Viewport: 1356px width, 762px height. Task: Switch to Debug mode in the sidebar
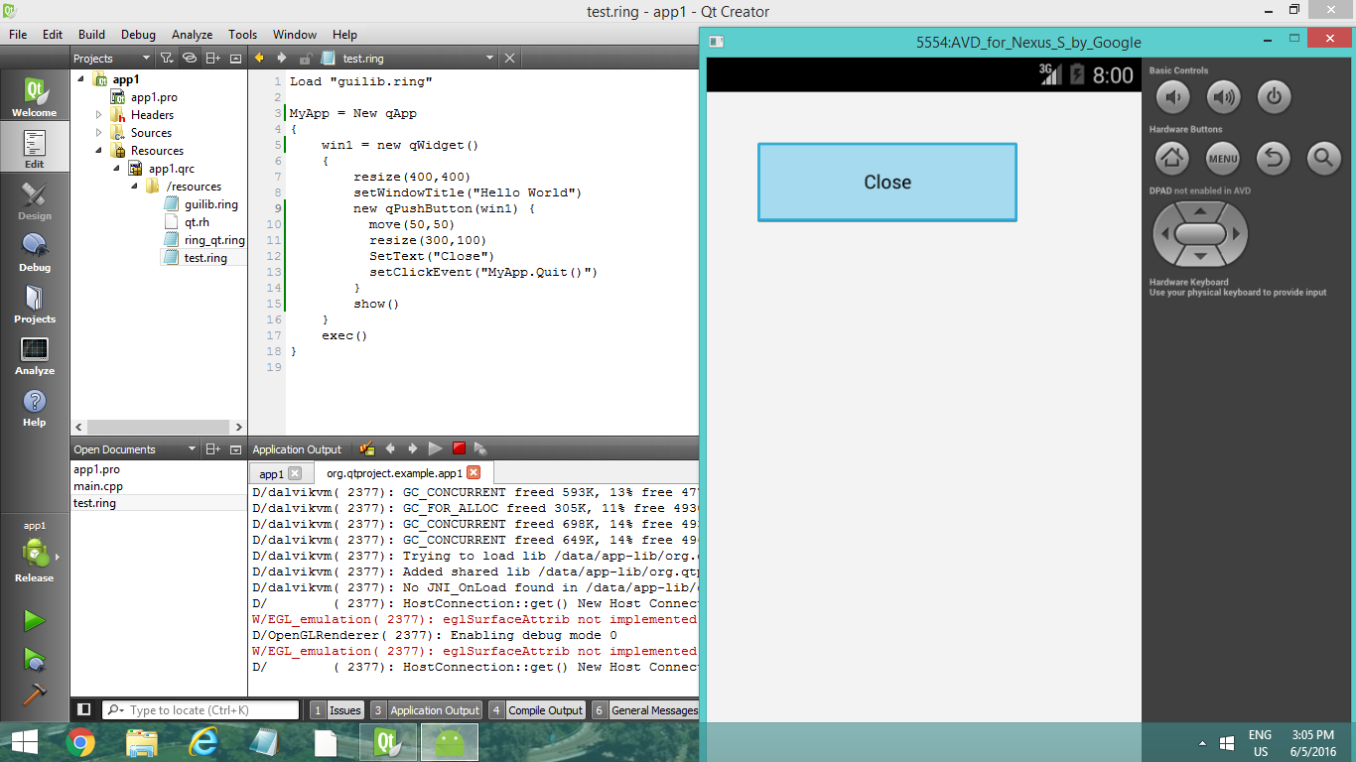[35, 252]
